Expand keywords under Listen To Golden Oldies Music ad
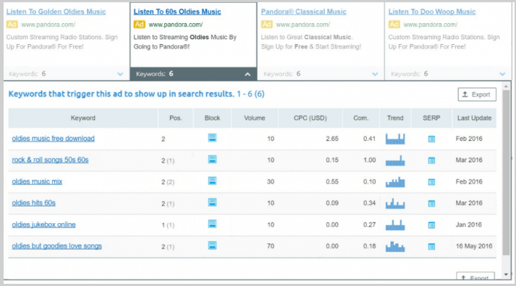The image size is (516, 286). click(120, 74)
